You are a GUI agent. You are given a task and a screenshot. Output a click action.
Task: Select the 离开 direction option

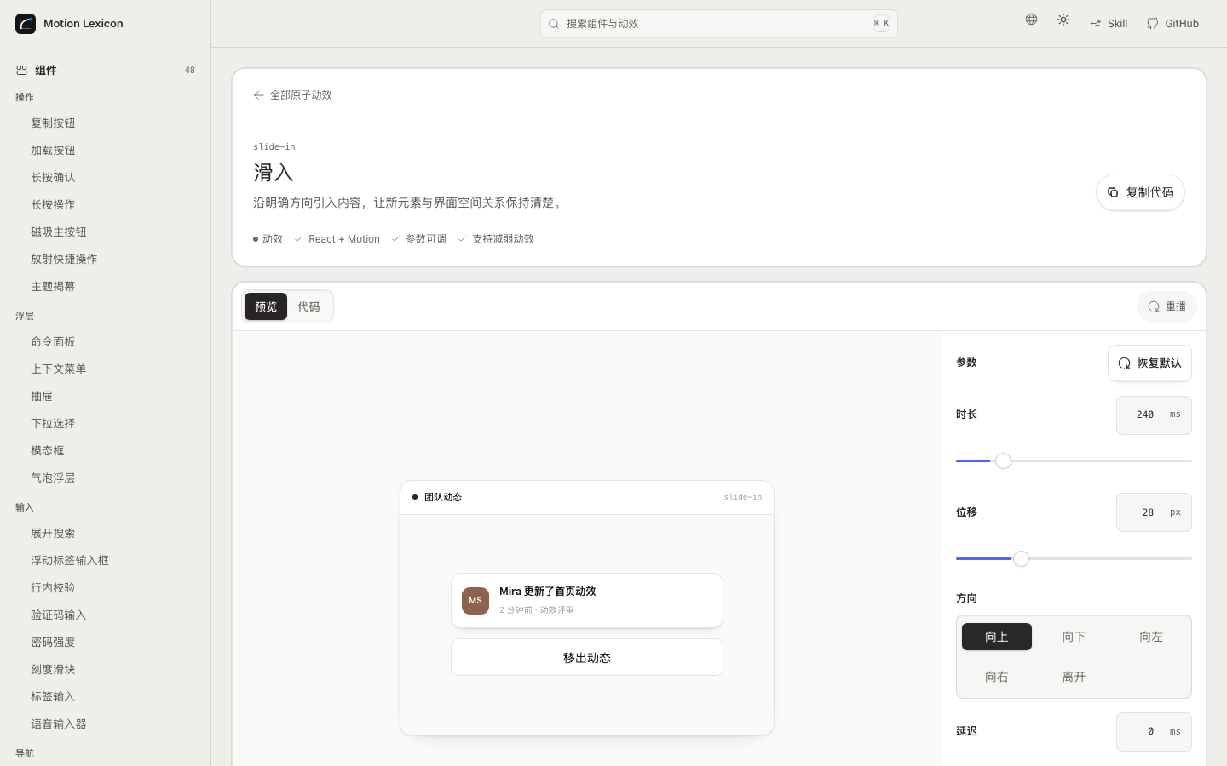tap(1074, 677)
